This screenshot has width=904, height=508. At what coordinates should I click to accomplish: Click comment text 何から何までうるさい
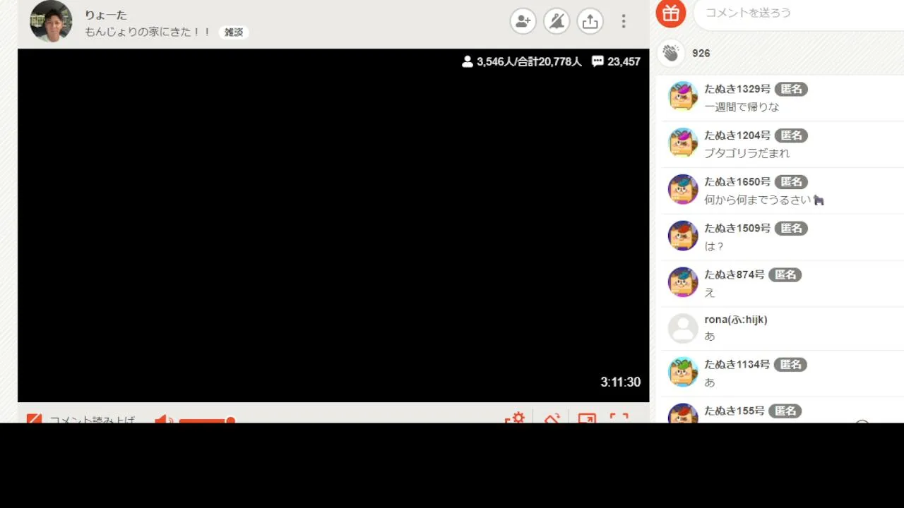click(x=758, y=200)
